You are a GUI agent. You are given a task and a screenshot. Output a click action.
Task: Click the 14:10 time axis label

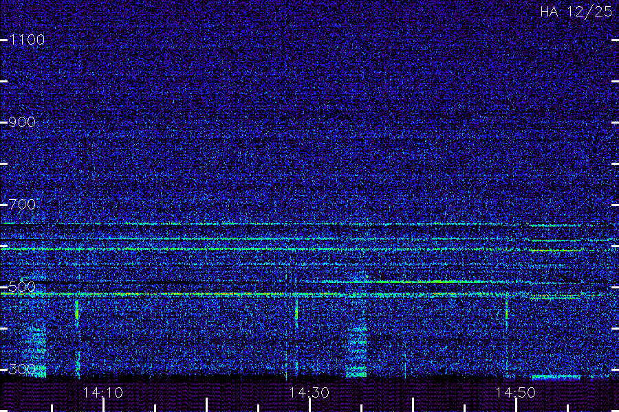point(103,393)
